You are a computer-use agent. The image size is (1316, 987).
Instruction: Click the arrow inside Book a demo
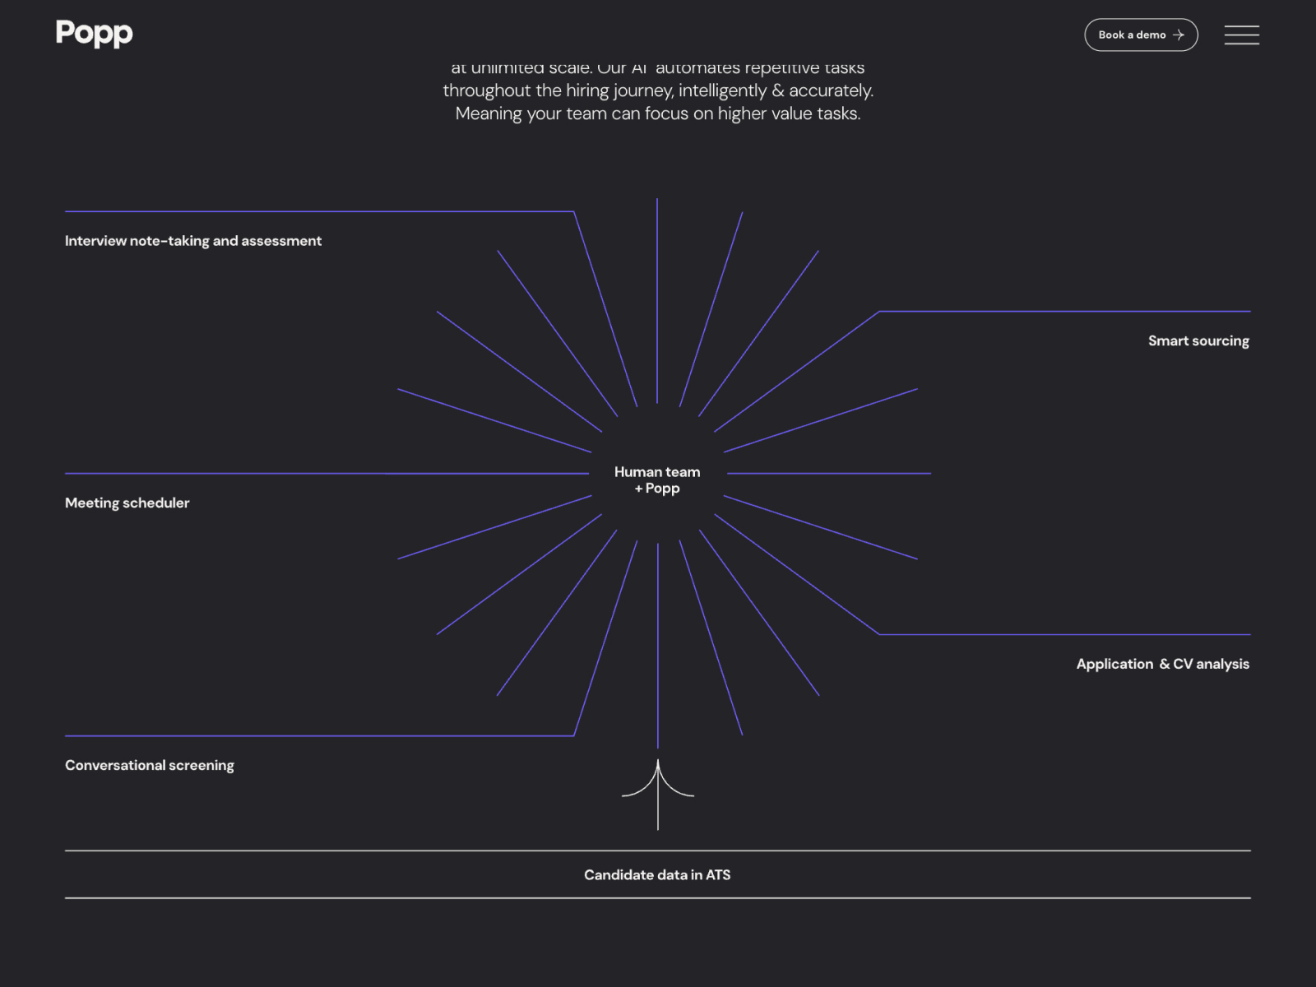(x=1179, y=35)
